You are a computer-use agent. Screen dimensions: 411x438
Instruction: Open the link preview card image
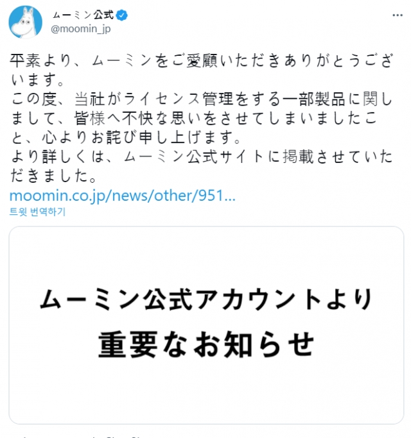[x=206, y=325]
